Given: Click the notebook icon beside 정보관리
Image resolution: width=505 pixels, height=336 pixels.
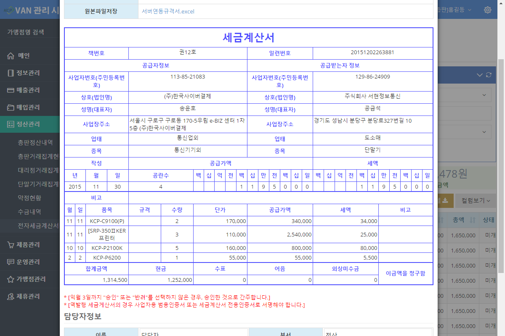Looking at the screenshot, I should 11,73.
